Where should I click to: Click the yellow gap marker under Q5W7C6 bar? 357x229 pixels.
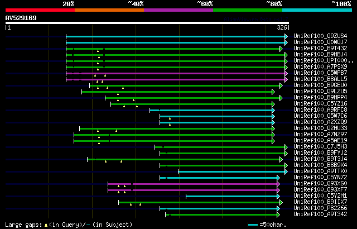(170, 118)
